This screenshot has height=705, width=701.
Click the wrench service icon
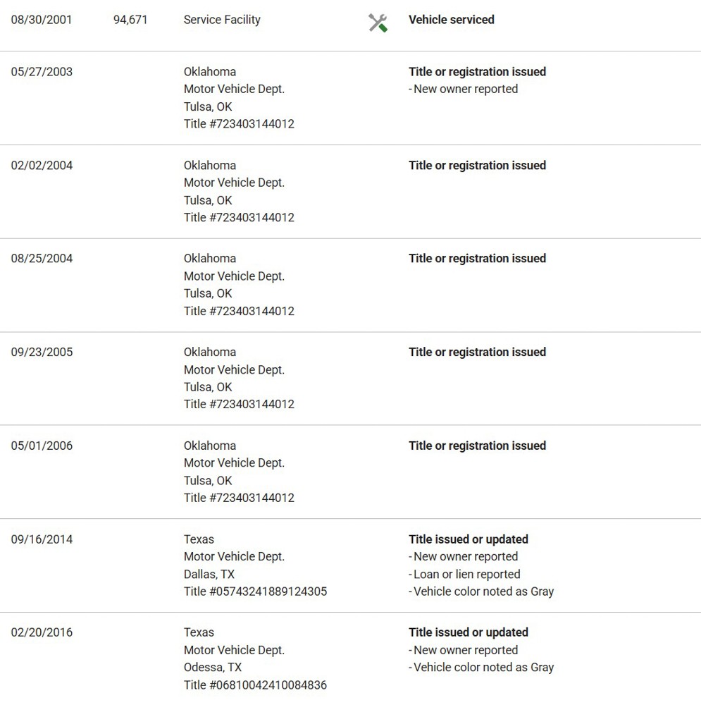pos(378,23)
